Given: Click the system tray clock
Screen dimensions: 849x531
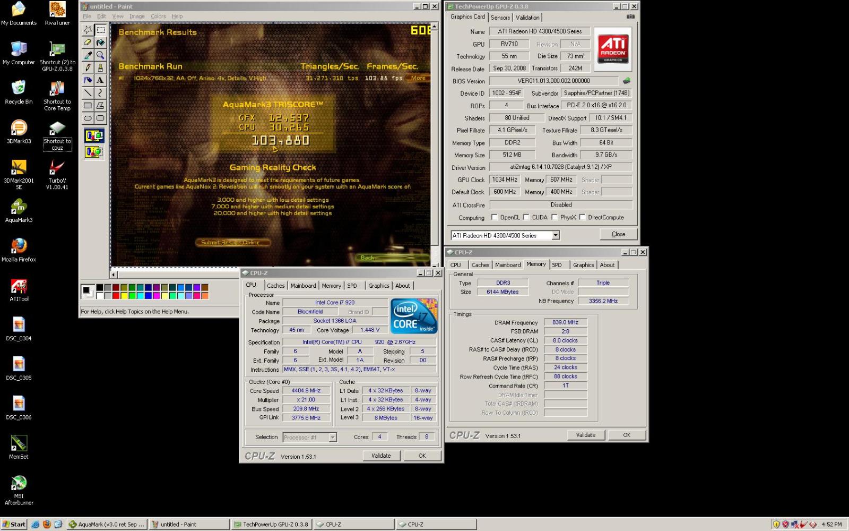Looking at the screenshot, I should click(831, 524).
